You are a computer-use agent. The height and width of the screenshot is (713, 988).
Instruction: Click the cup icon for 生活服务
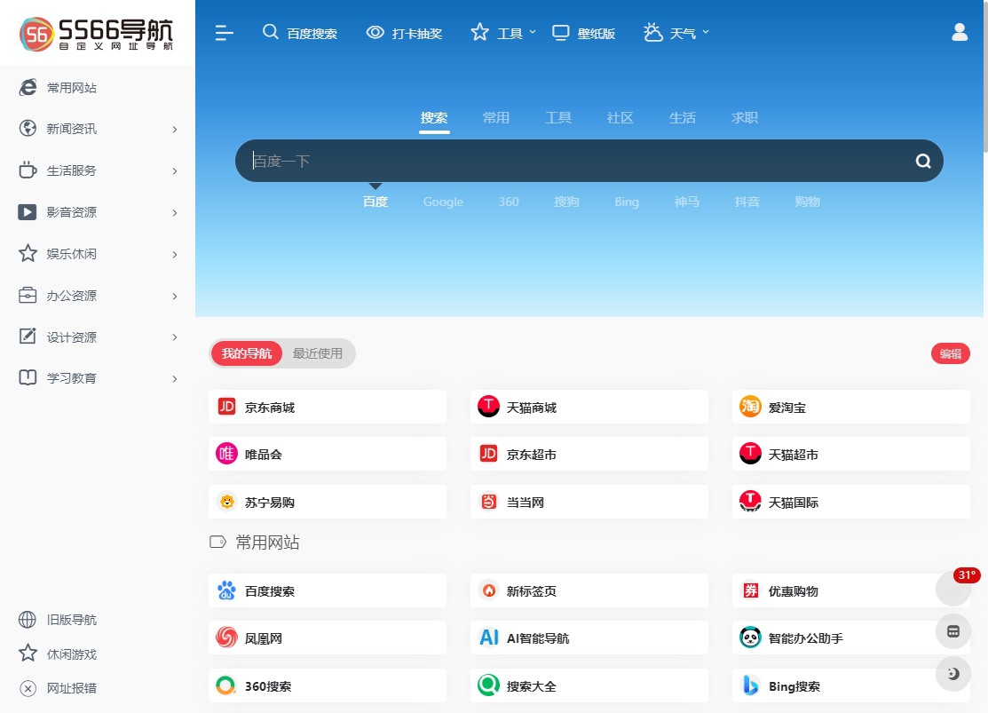[28, 170]
